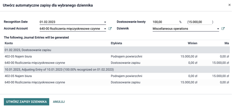Click the Ma column header

(x=227, y=43)
